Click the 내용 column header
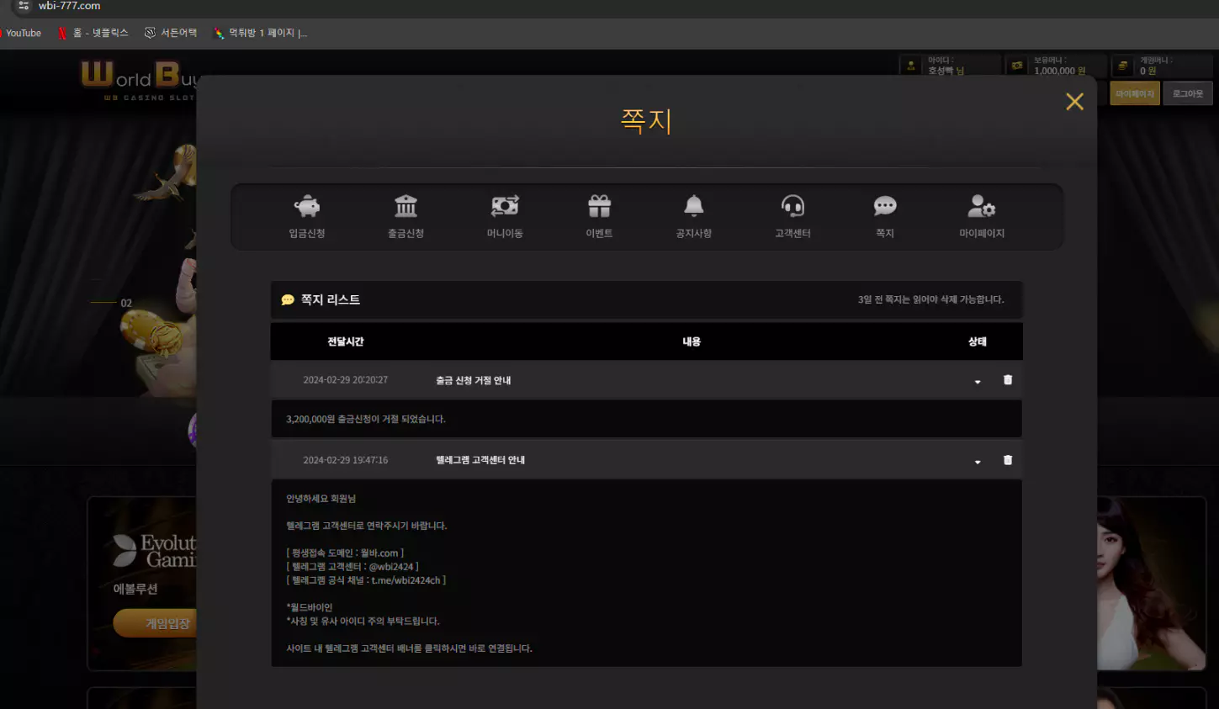 pyautogui.click(x=692, y=341)
